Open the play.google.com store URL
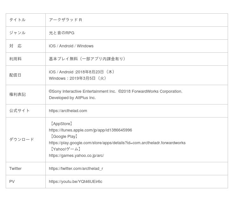This screenshot has width=235, height=201. (117, 143)
